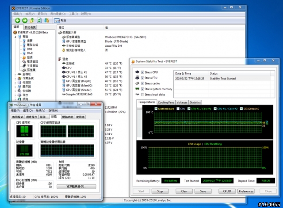Open EVEREST Tools (T) menu
Image resolution: width=283 pixels, height=208 pixels.
tap(73, 14)
